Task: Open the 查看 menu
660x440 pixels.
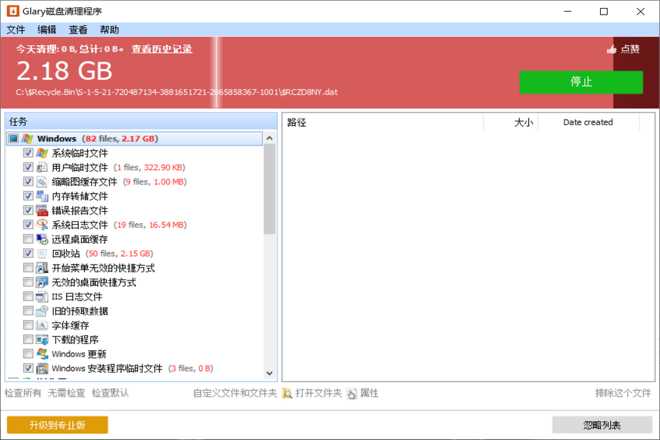Action: point(78,29)
